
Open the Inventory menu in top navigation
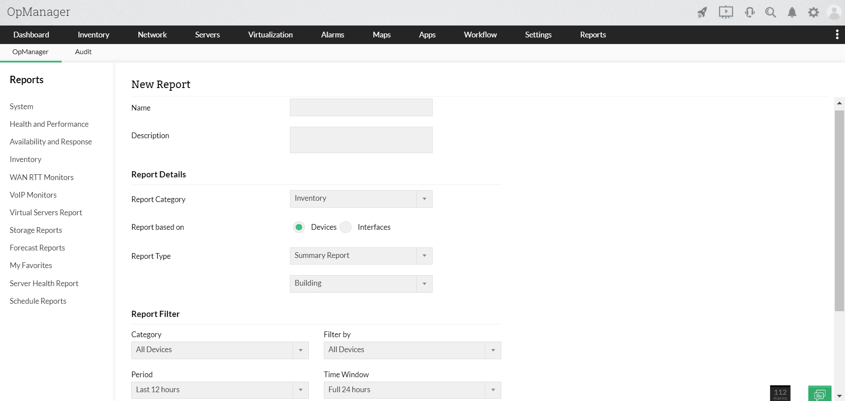click(93, 35)
